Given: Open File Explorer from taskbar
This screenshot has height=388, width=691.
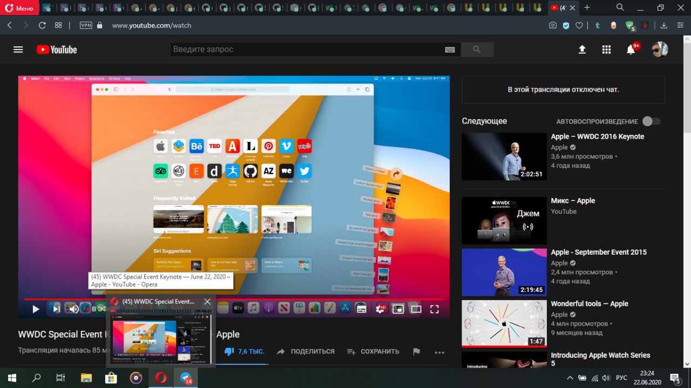Looking at the screenshot, I should coord(86,378).
